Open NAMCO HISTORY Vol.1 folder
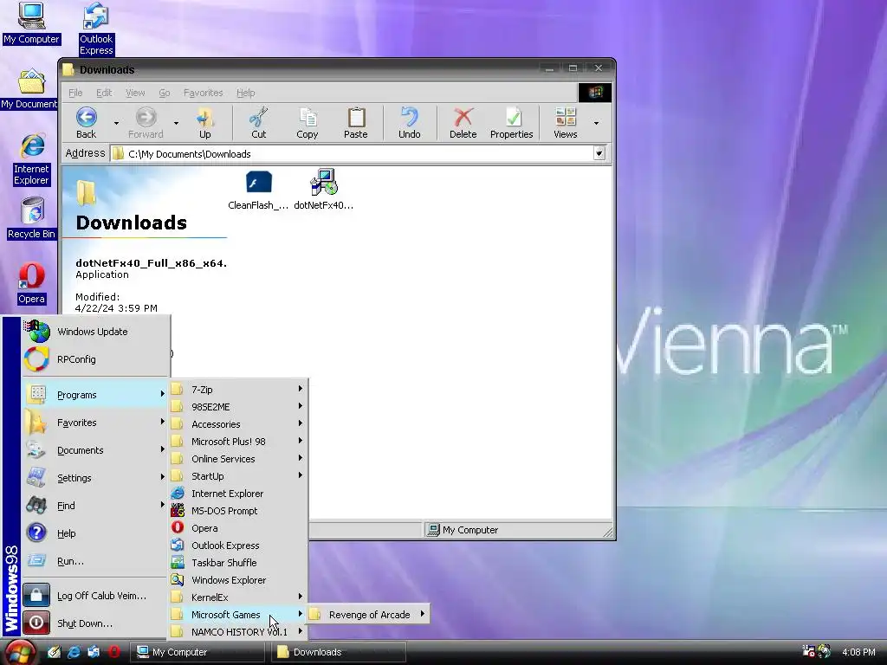The height and width of the screenshot is (665, 887). tap(239, 631)
